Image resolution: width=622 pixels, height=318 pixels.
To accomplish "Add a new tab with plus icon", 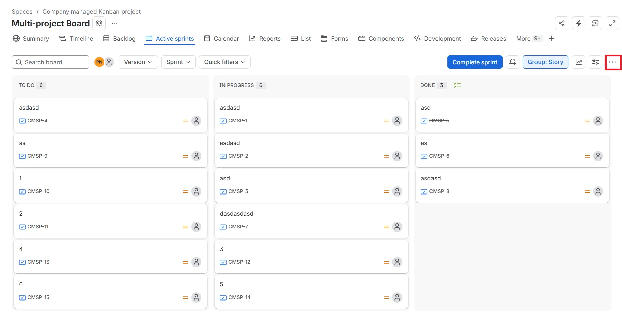I will click(x=552, y=38).
